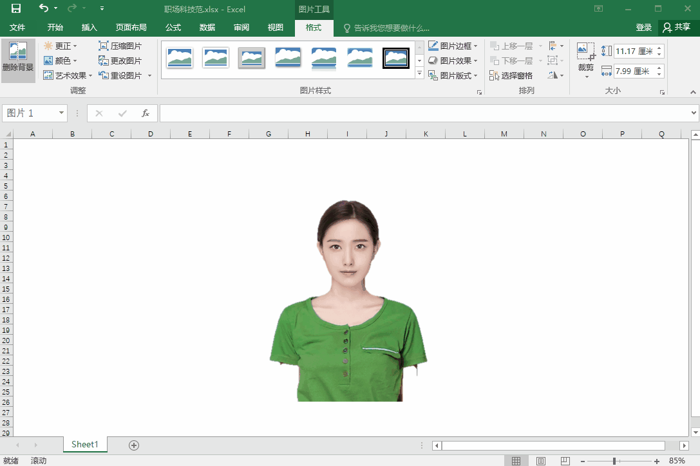Click the Undo arrow icon
Screen dimensions: 700x466
[43, 8]
